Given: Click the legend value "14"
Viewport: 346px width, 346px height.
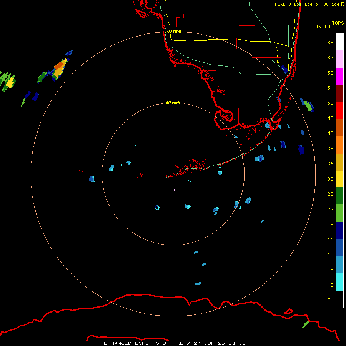Looking at the screenshot, I should click(x=330, y=240).
